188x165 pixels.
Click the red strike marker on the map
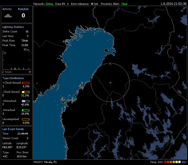point(96,130)
